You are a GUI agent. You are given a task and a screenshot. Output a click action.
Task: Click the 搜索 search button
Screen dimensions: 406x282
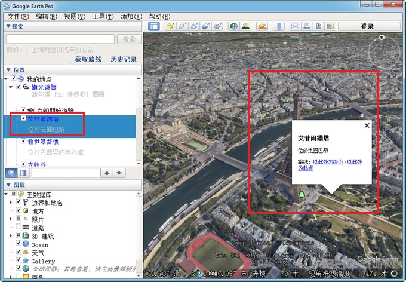[x=129, y=39]
